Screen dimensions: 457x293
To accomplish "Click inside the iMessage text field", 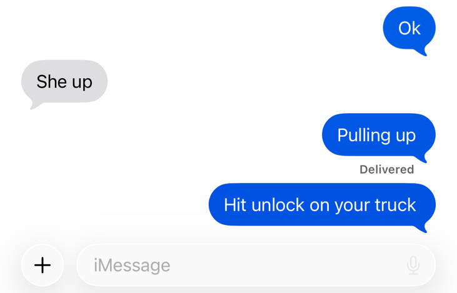I will pyautogui.click(x=256, y=265).
